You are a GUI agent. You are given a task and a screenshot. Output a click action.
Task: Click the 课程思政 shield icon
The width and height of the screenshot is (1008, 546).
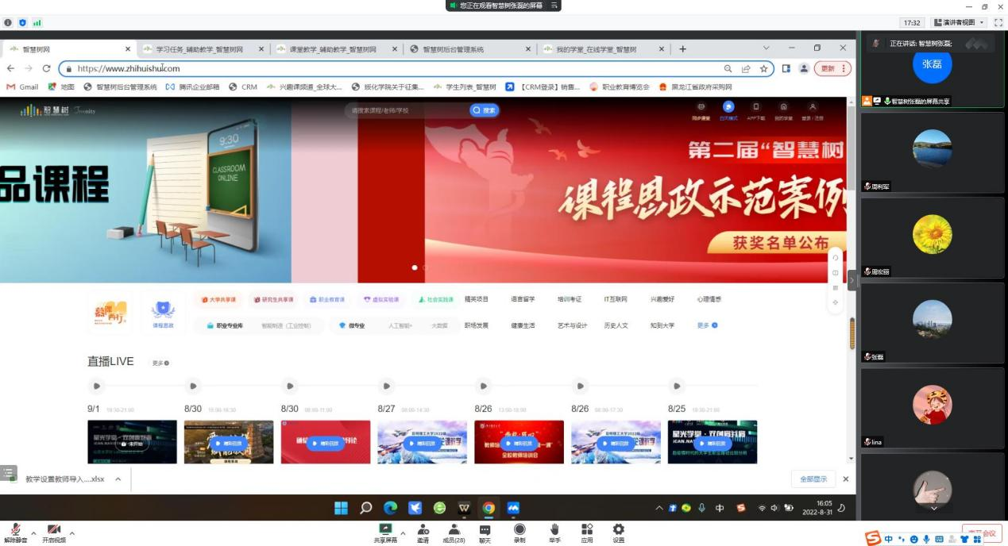pyautogui.click(x=163, y=310)
